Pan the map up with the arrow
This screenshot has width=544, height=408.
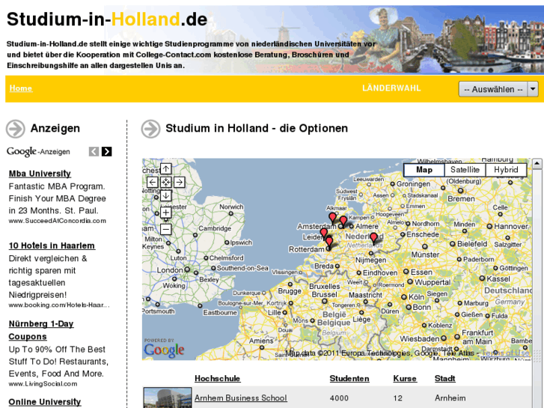166,168
